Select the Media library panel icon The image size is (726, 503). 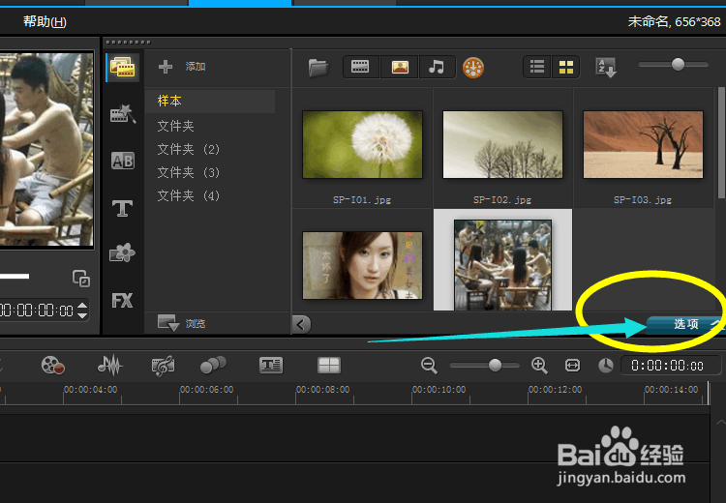coord(123,68)
